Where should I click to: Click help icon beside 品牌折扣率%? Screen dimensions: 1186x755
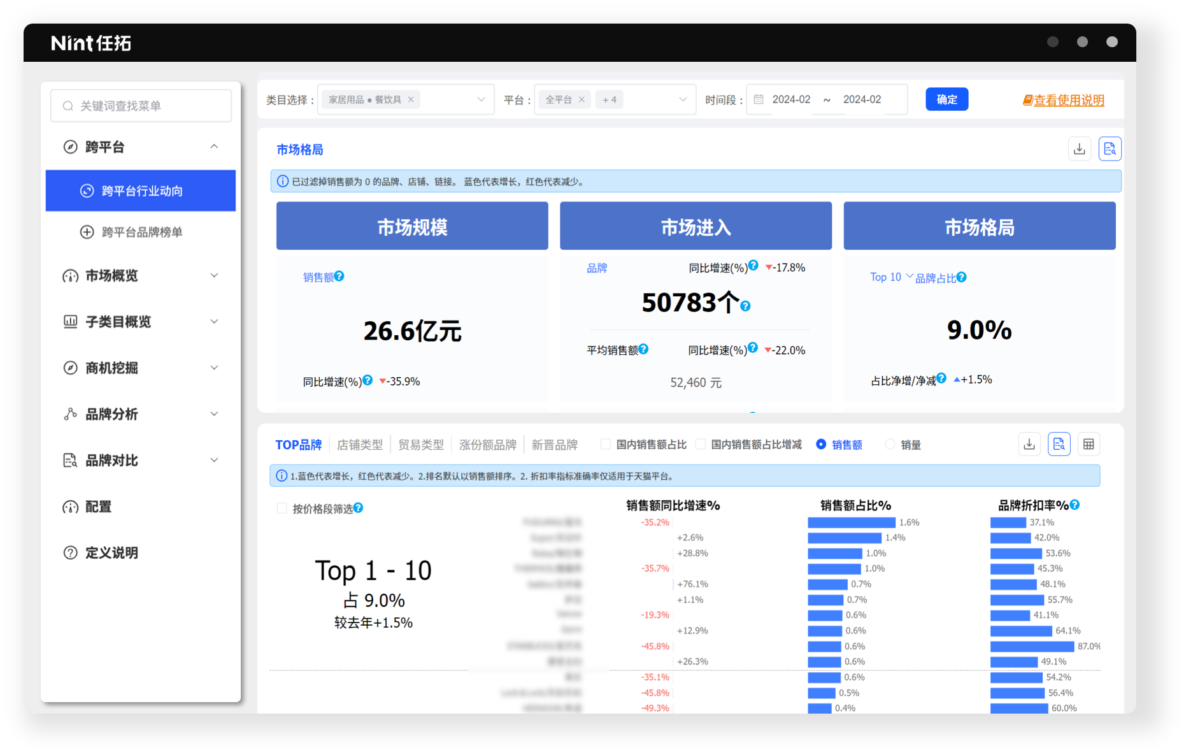[1075, 505]
